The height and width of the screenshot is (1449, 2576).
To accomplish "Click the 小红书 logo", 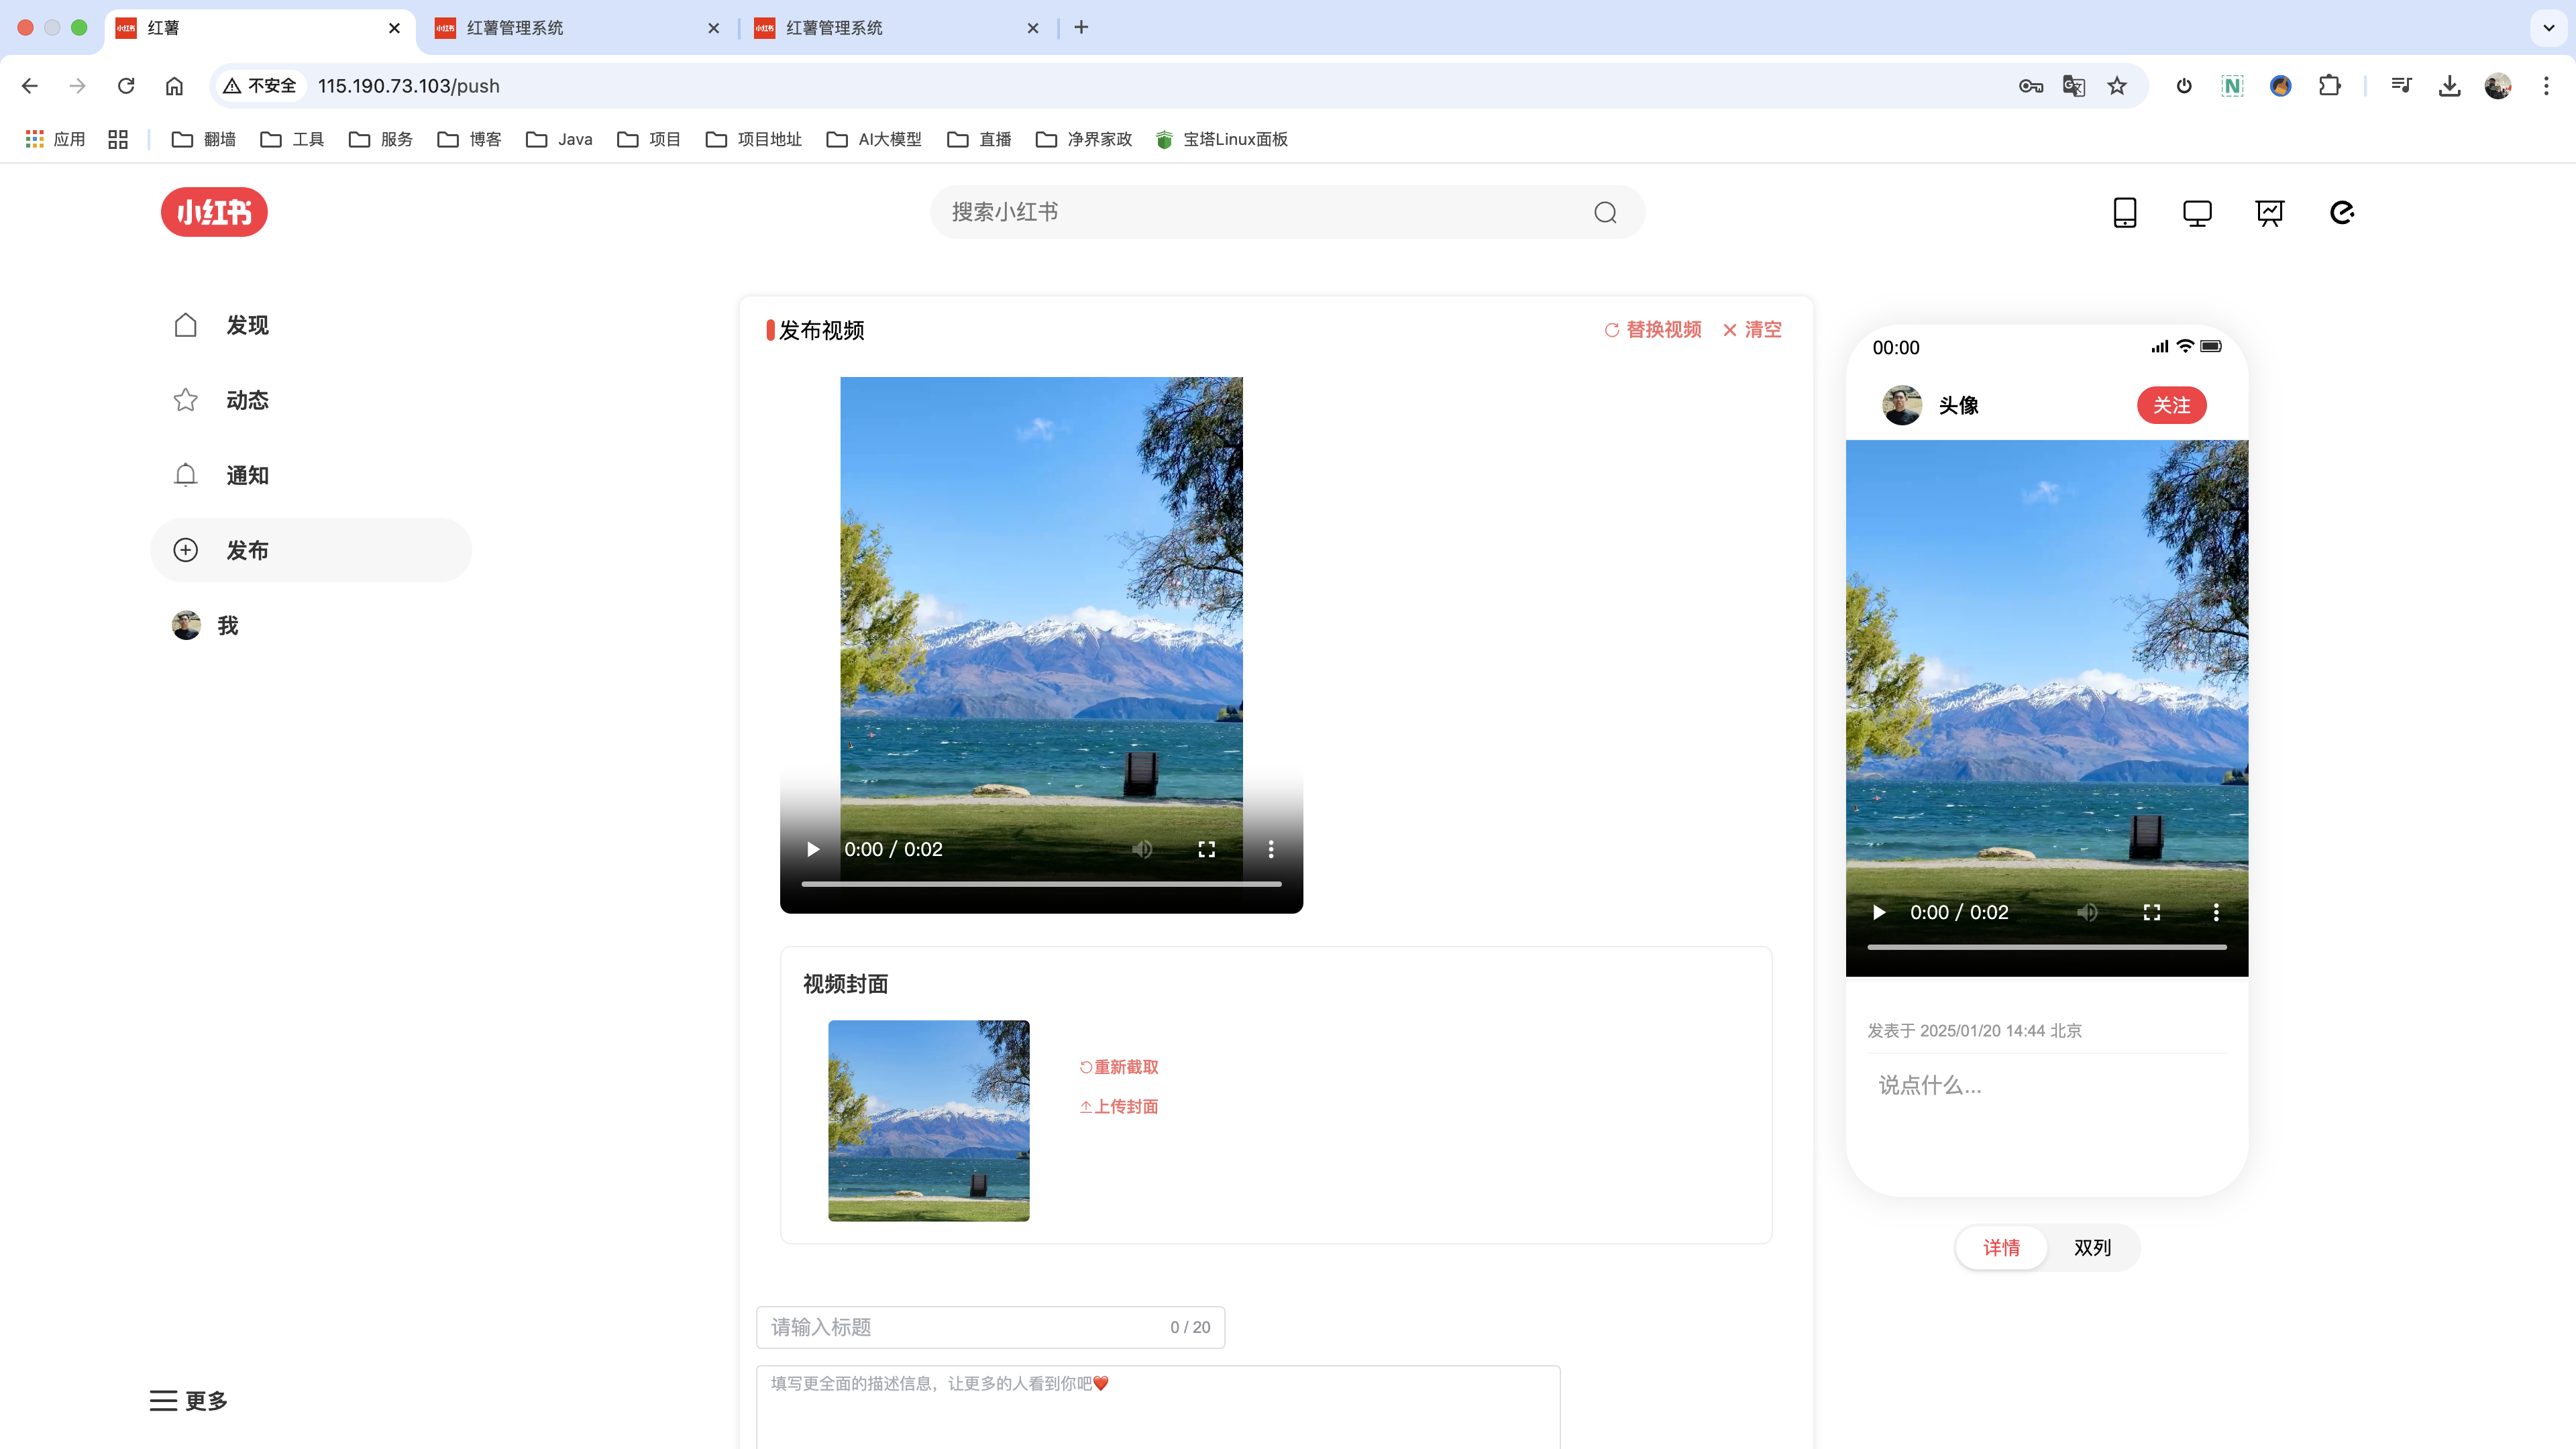I will pos(214,212).
